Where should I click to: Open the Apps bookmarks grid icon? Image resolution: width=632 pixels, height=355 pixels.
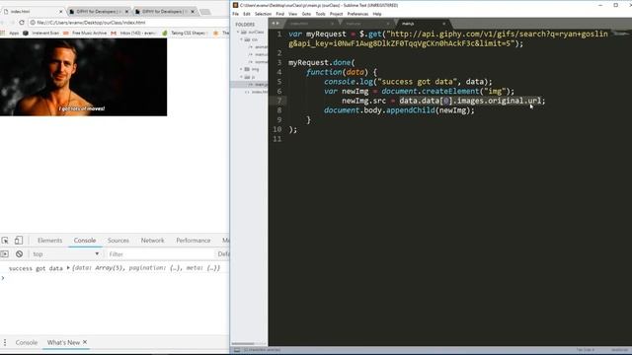(3, 33)
